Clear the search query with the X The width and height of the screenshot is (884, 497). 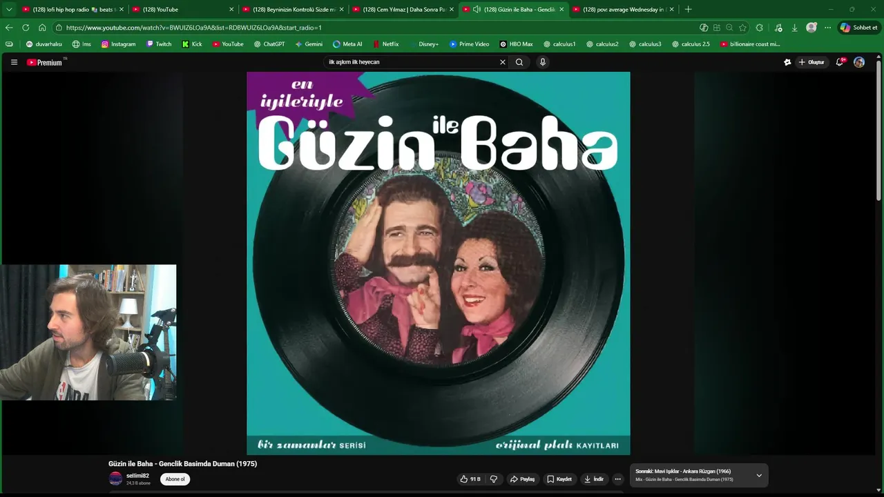pyautogui.click(x=503, y=62)
